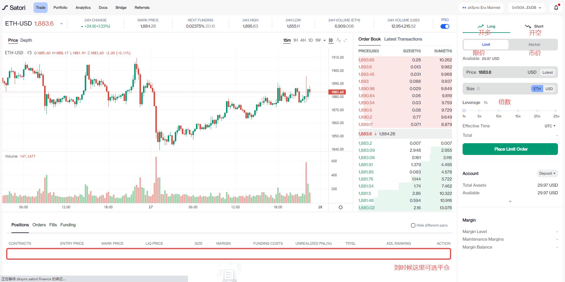Open the Deposit dropdown in Account section

pos(547,173)
